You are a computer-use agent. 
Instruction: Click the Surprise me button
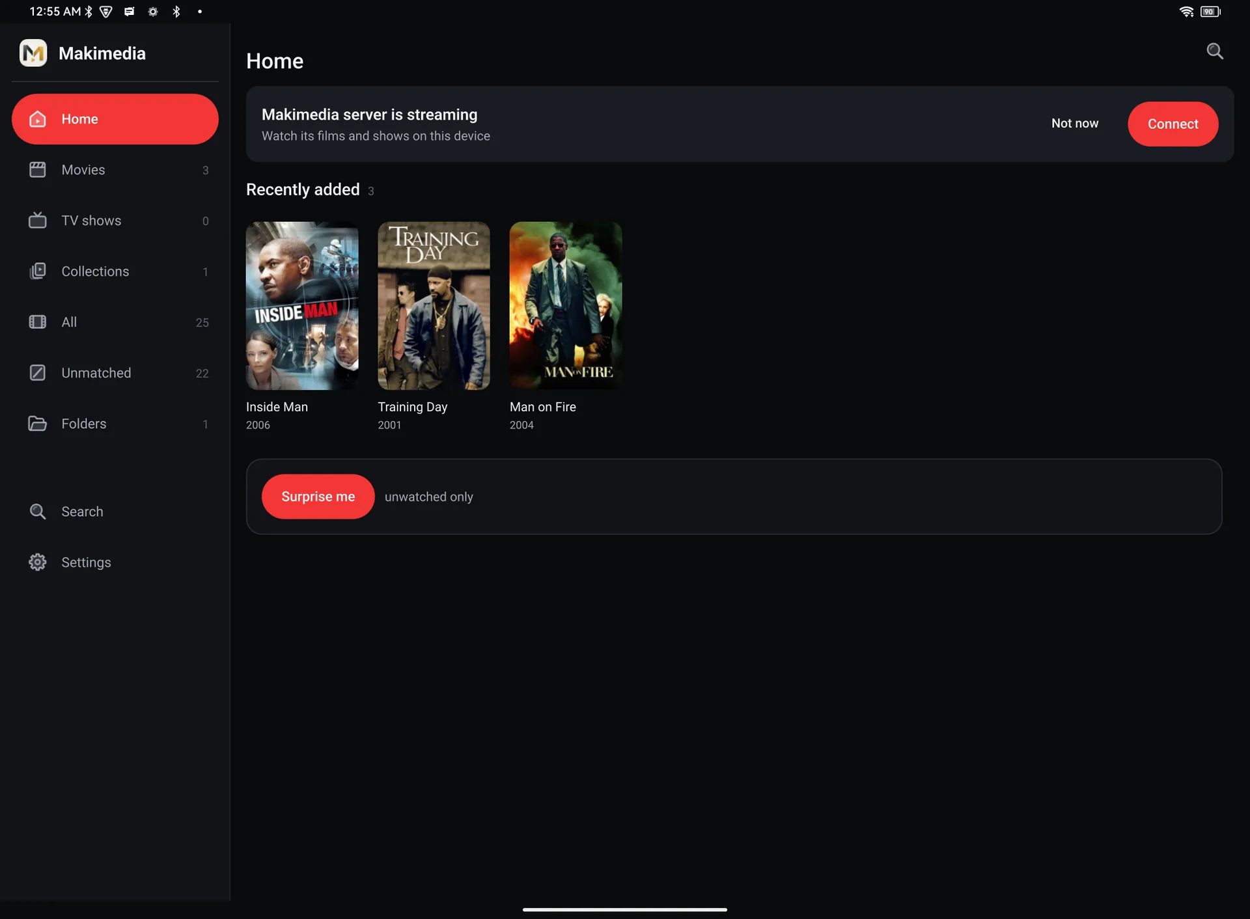click(318, 497)
